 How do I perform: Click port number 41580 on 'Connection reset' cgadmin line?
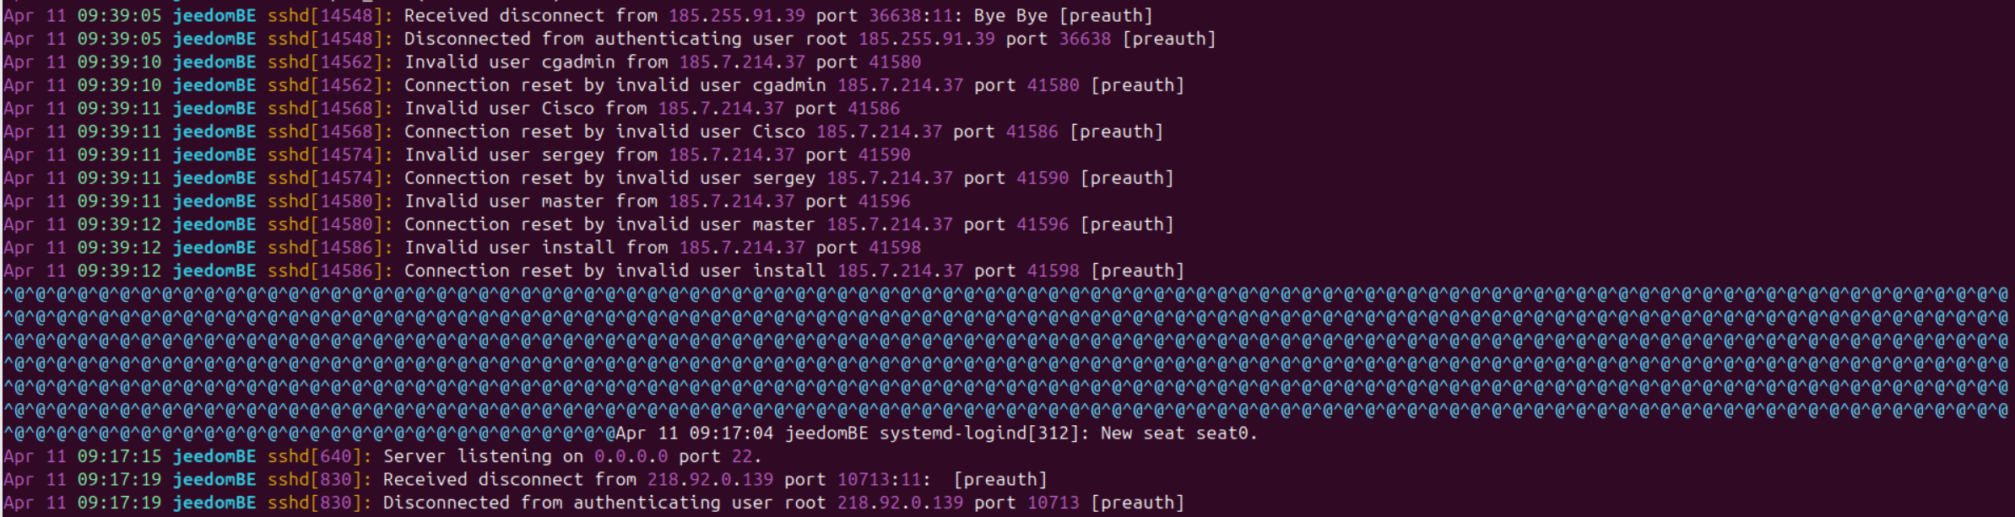[x=1053, y=85]
